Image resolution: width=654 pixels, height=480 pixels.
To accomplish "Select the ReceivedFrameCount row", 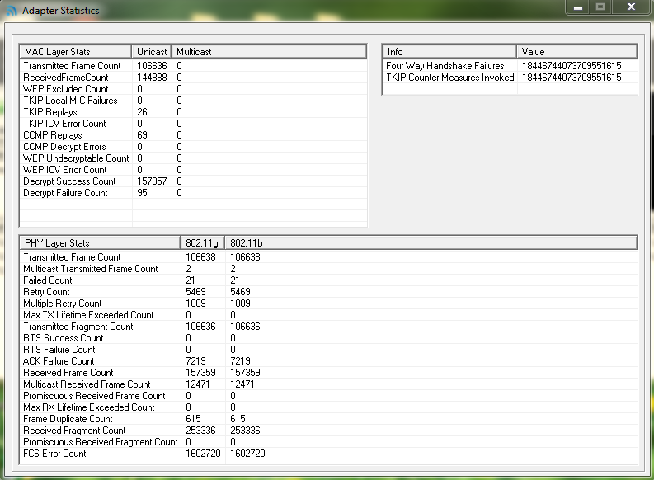I will point(194,78).
